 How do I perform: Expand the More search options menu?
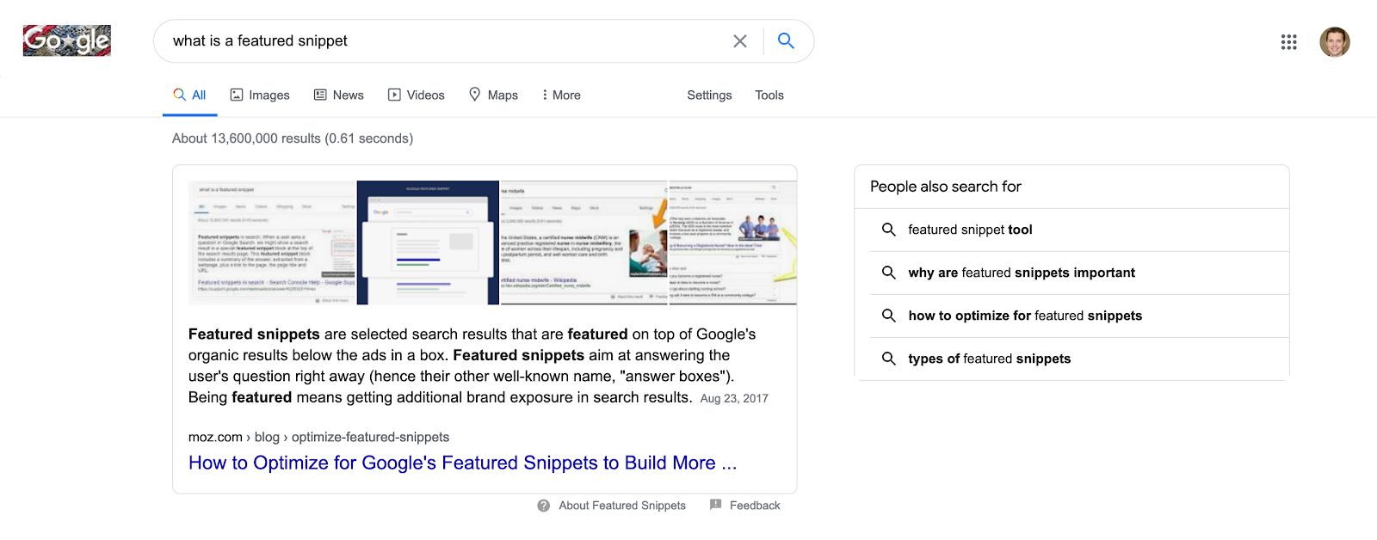(561, 95)
